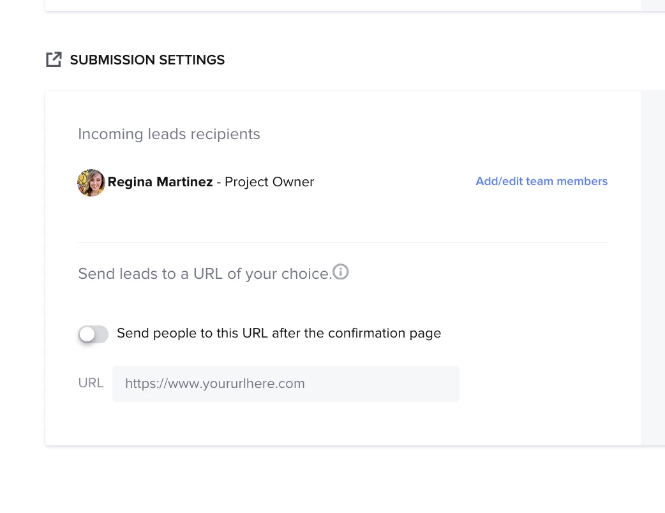The image size is (665, 513).
Task: Click the info icon beside URL heading
Action: point(341,272)
